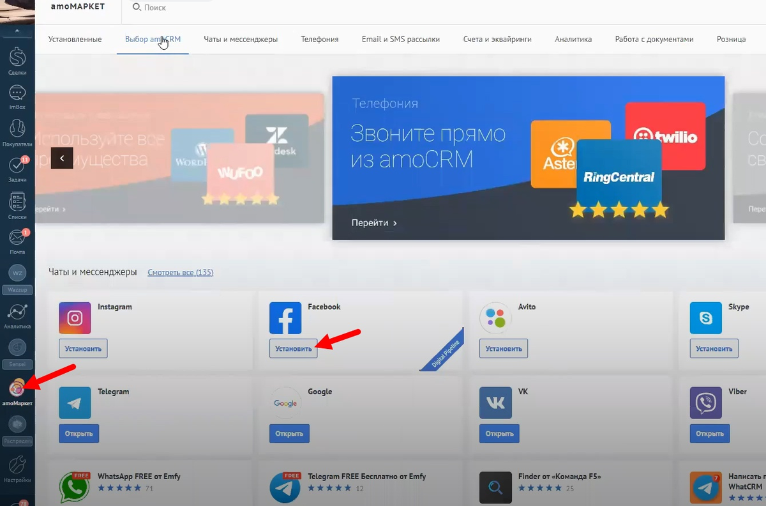The image size is (766, 506).
Task: Open Viber with Открыть button
Action: pos(710,433)
